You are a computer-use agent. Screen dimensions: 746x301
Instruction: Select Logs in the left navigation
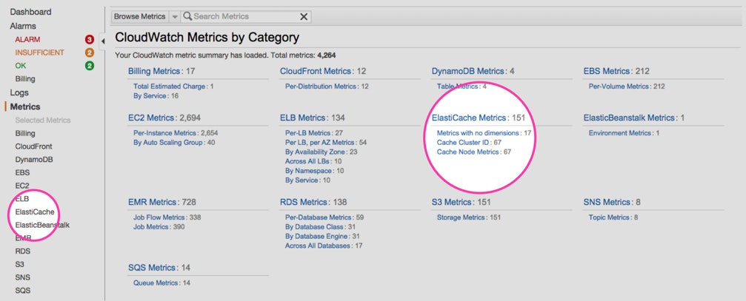tap(19, 92)
